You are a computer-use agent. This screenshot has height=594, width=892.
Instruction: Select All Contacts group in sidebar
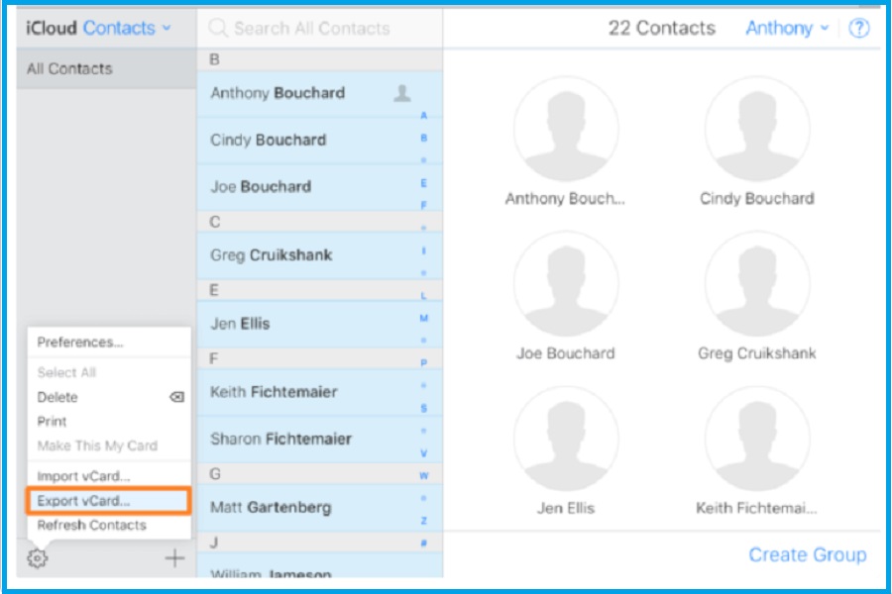(69, 68)
